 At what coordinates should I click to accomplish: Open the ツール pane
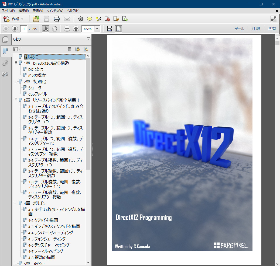(239, 29)
